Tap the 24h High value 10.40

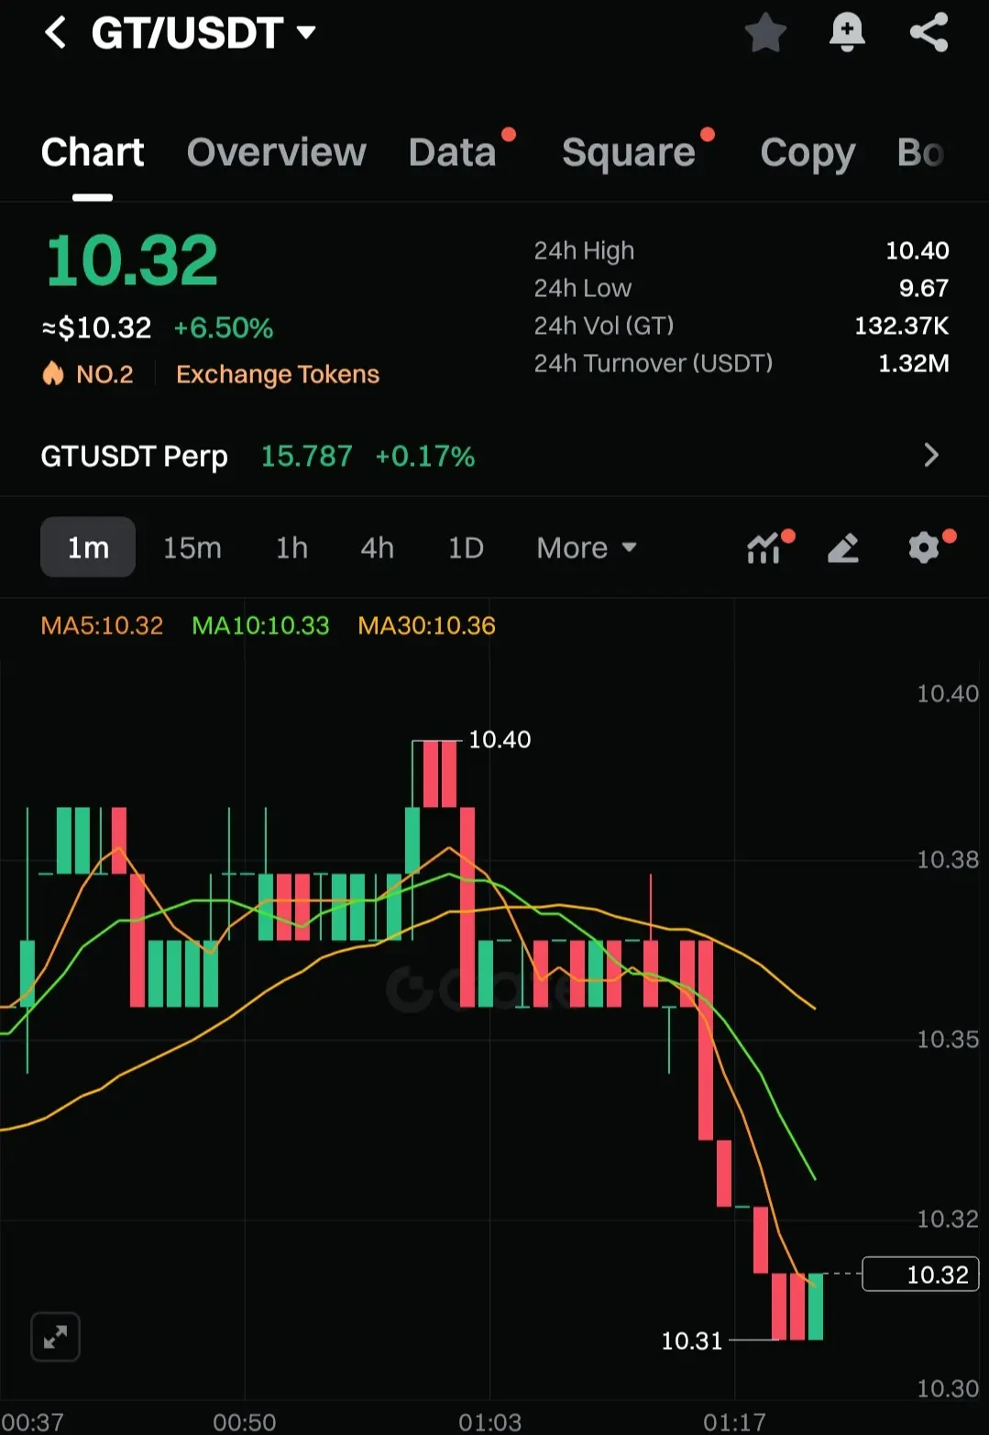click(918, 250)
